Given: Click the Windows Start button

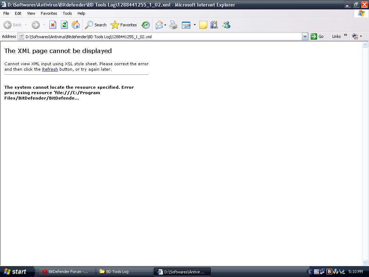Looking at the screenshot, I should [x=17, y=272].
